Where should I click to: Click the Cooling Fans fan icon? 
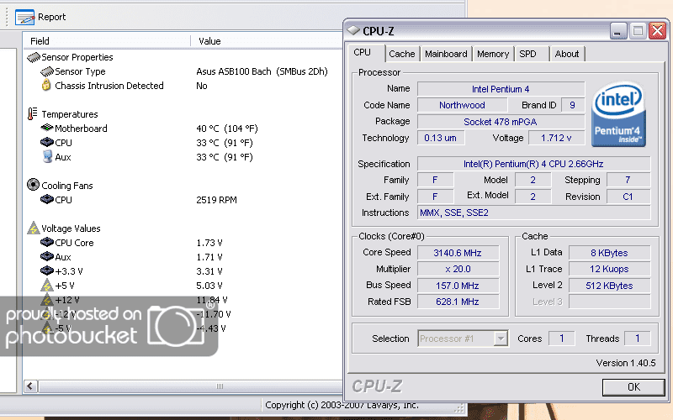click(33, 185)
